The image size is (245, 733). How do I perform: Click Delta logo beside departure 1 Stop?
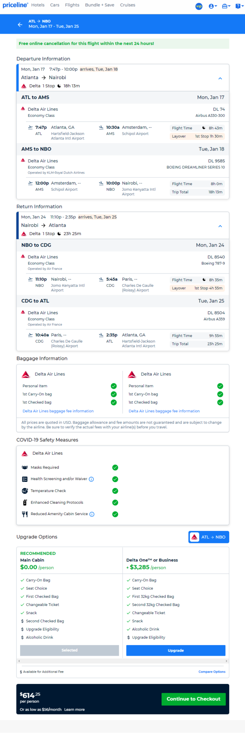24,86
